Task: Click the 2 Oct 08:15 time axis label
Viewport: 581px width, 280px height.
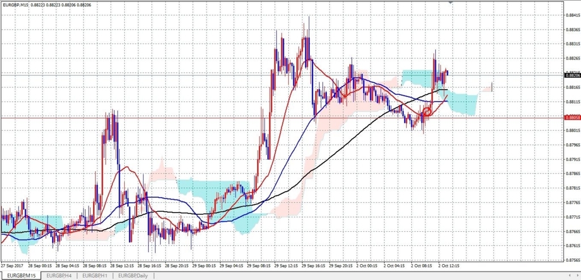Action: coord(422,266)
